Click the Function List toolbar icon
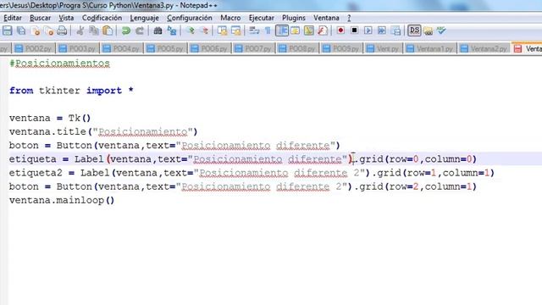 coord(323,30)
